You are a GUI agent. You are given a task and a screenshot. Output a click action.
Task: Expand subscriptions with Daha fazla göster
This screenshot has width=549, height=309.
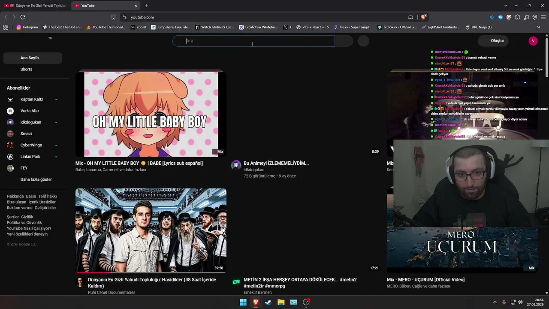[x=36, y=179]
